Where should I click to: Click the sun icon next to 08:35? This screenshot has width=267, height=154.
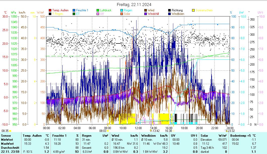pos(10,131)
